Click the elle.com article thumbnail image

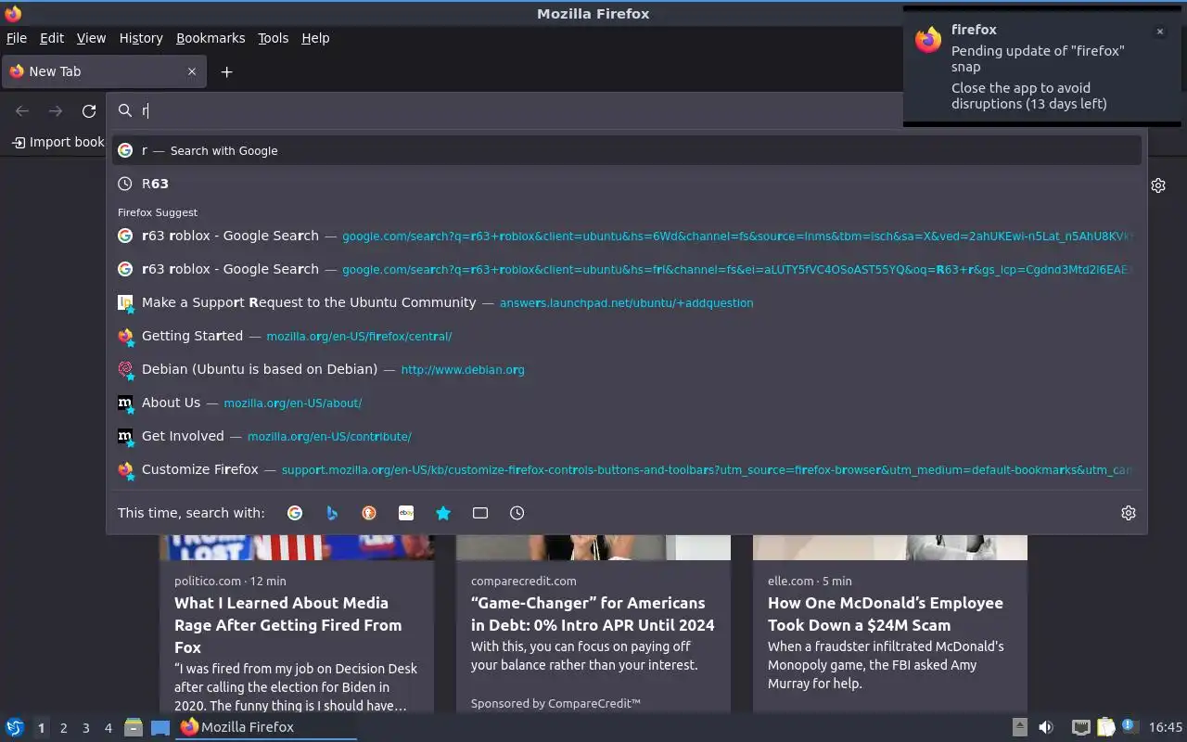coord(890,547)
